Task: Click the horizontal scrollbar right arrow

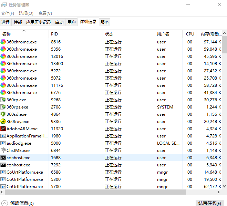Action: tap(219, 192)
